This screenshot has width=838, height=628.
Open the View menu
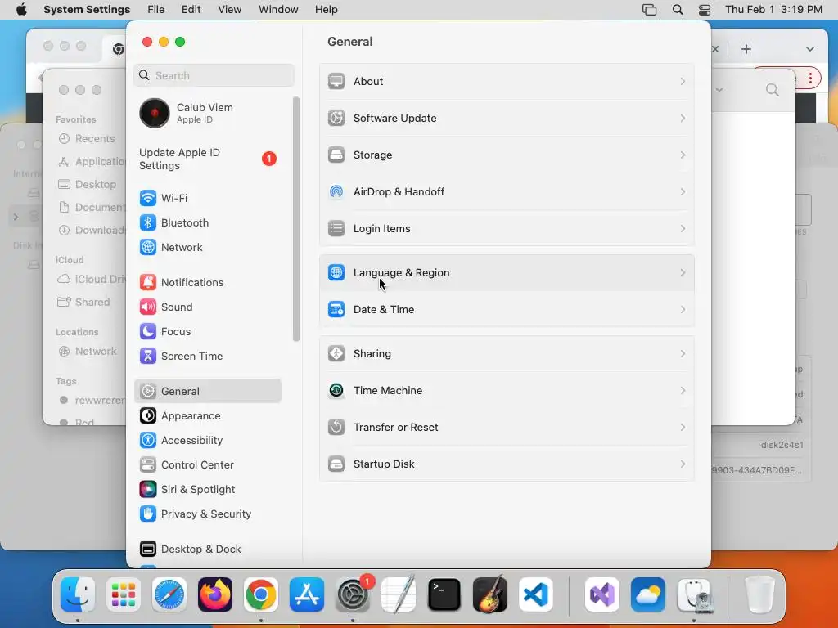[x=230, y=10]
